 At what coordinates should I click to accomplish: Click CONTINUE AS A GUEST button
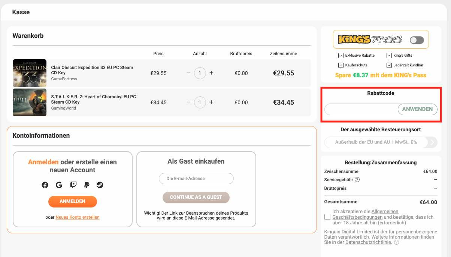tap(196, 197)
